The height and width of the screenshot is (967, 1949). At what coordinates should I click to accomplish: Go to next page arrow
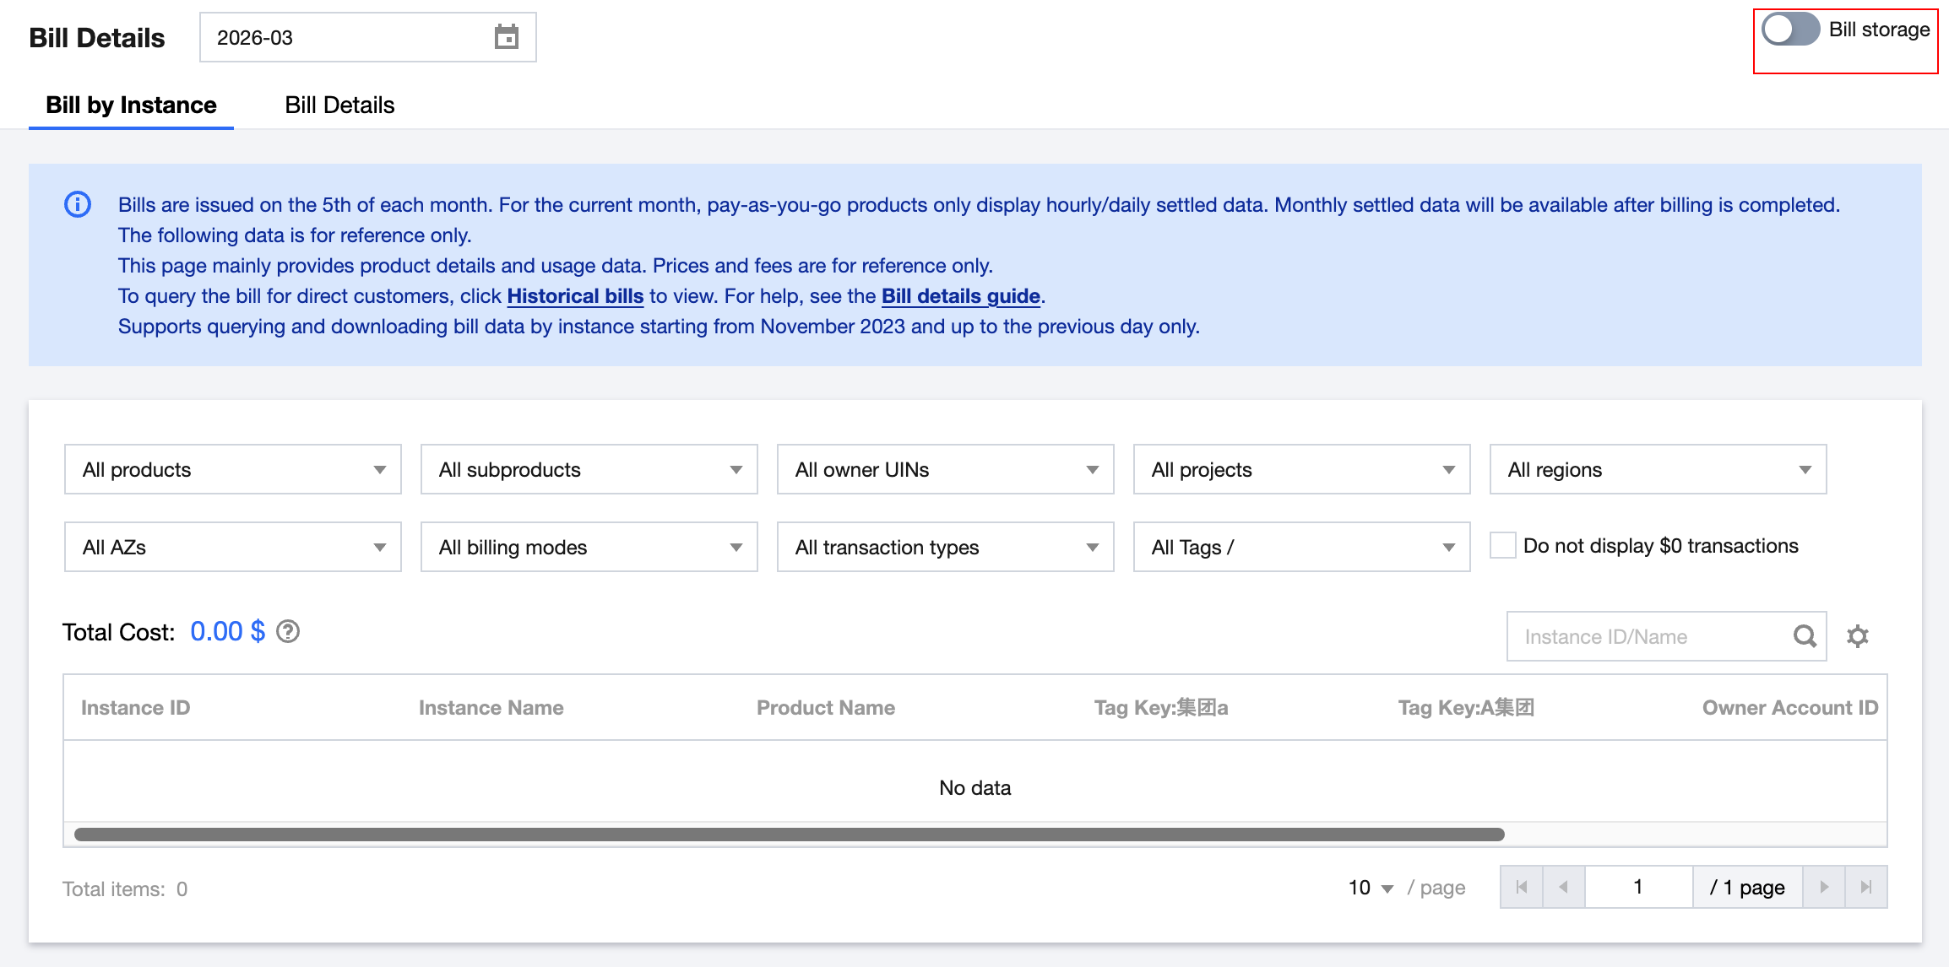pyautogui.click(x=1824, y=887)
